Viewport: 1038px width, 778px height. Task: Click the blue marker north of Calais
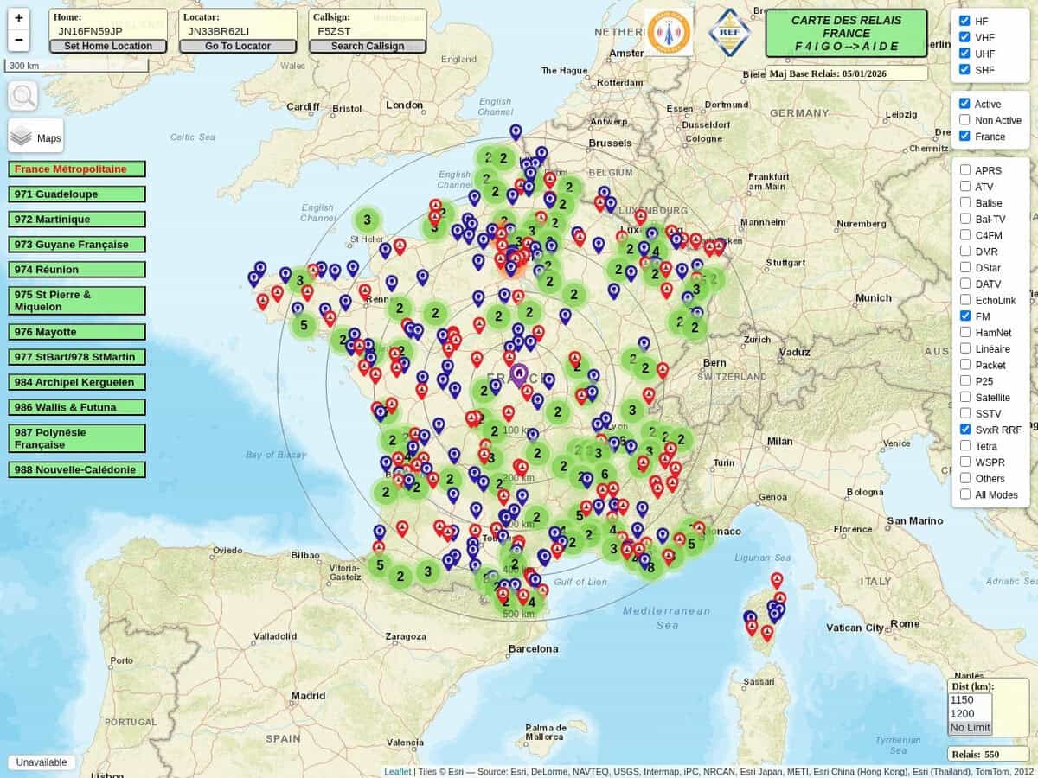click(516, 131)
